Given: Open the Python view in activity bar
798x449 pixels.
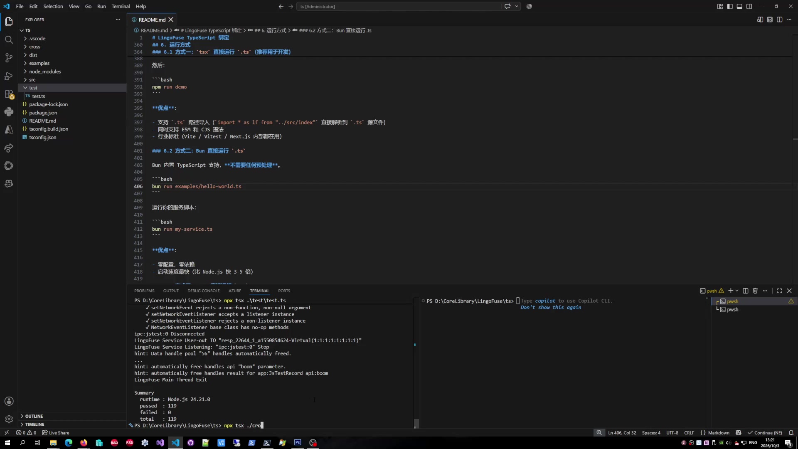Looking at the screenshot, I should 9,112.
